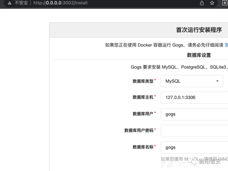228x171 pixels.
Task: Click the 数据库名称 field containing gogs
Action: click(x=194, y=147)
